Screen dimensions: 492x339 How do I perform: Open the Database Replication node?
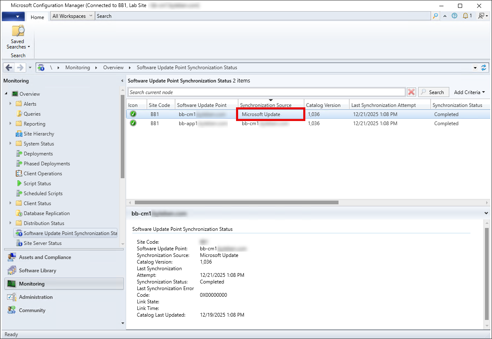(x=46, y=213)
